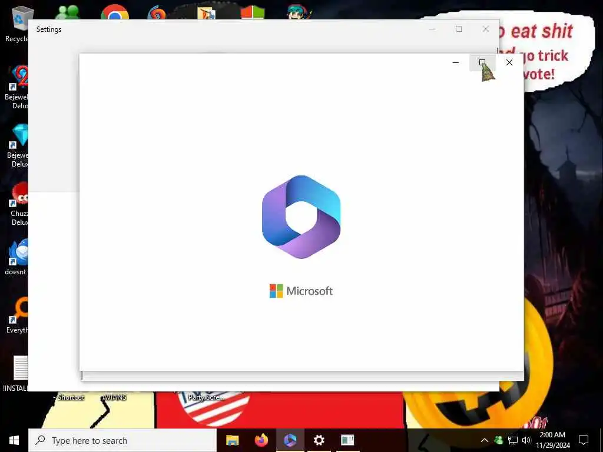Click the taskbar app right of Settings gear
Viewport: 603px width, 452px height.
347,440
